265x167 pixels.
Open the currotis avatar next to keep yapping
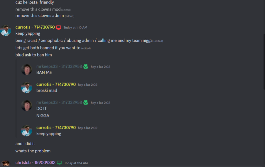click(x=6, y=31)
